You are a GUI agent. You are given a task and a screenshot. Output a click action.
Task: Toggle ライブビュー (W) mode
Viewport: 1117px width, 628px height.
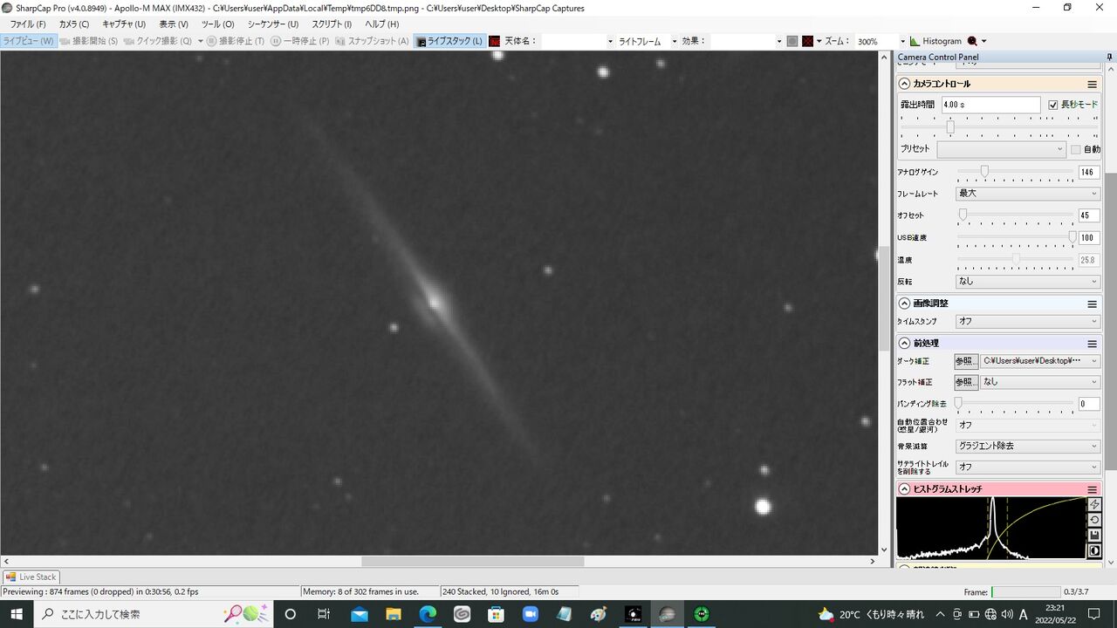click(x=29, y=41)
